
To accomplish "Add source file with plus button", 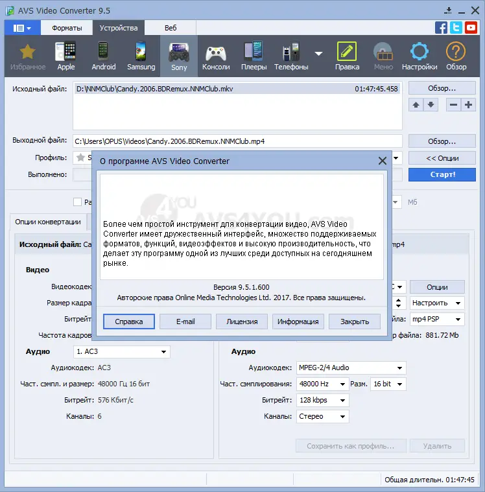I will [468, 105].
